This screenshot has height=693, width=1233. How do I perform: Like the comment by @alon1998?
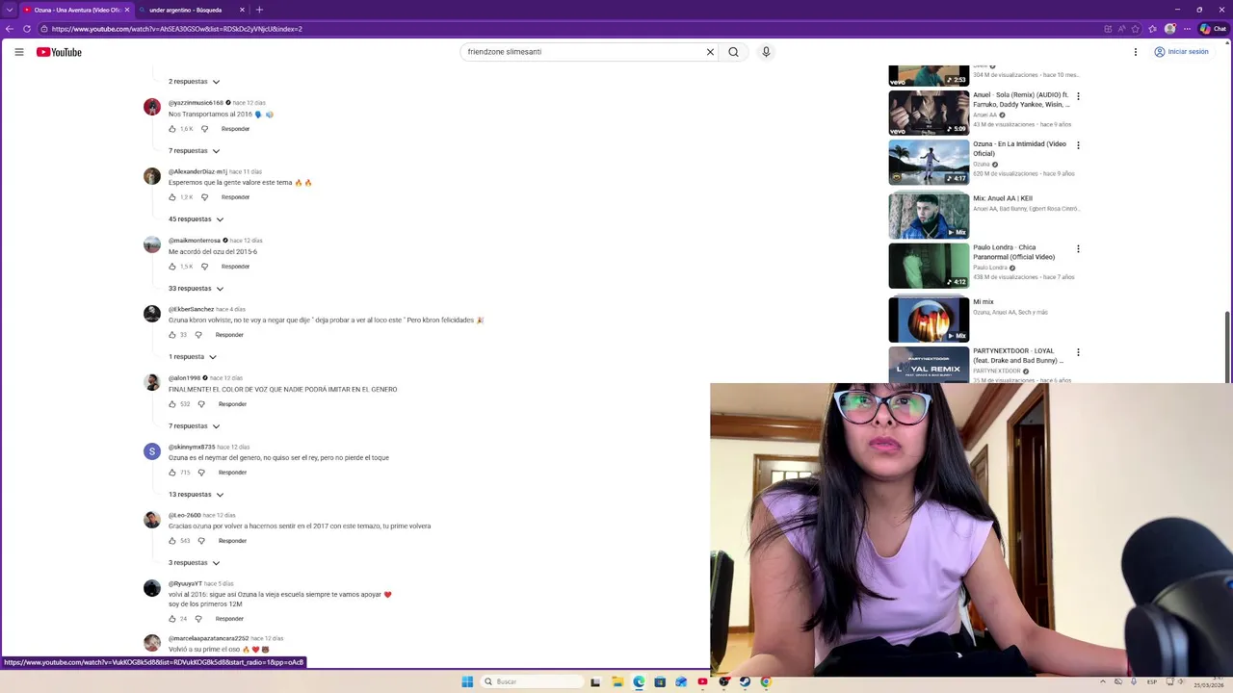[x=172, y=404]
